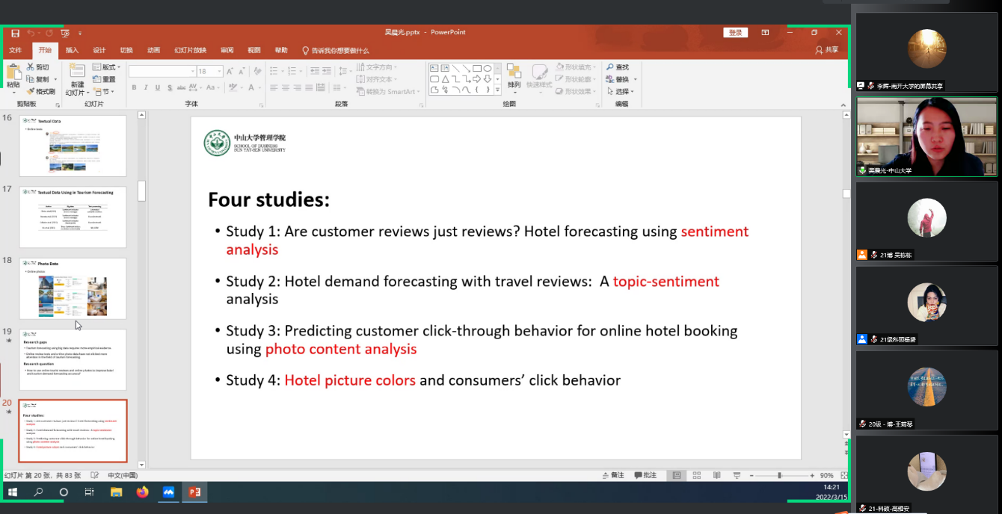The height and width of the screenshot is (514, 1002).
Task: Click the Sign in (登录) button
Action: [x=735, y=33]
